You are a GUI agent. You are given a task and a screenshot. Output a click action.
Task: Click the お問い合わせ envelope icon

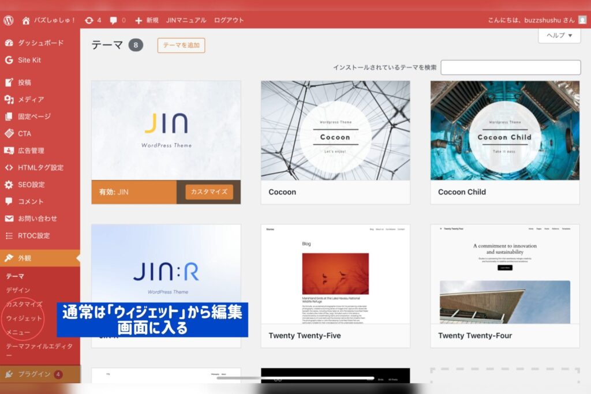click(x=9, y=219)
